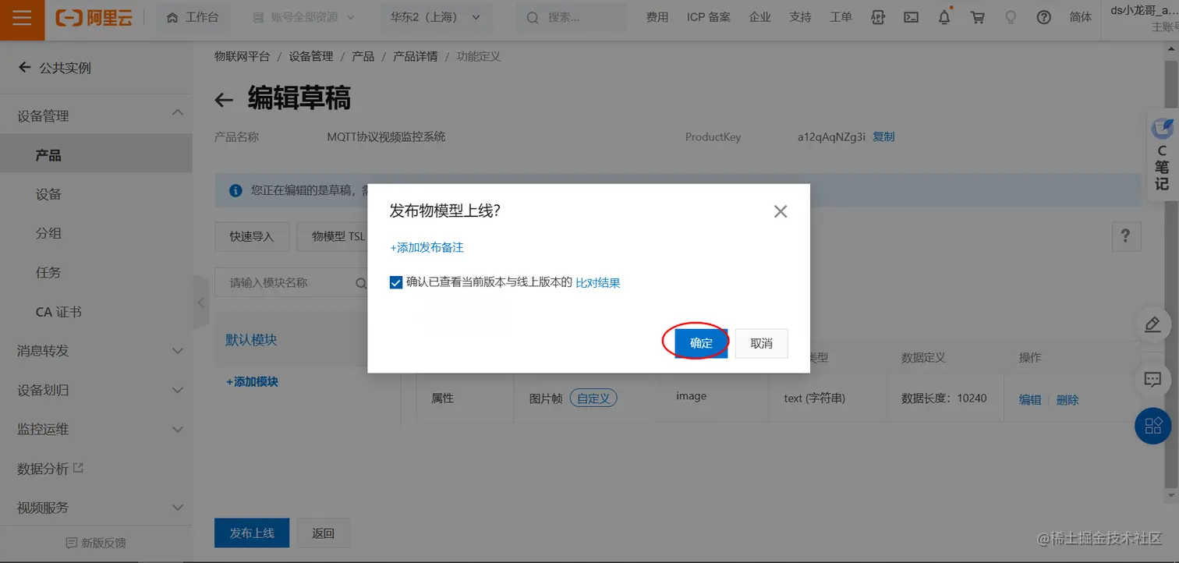Click the back arrow beside 编辑草稿
Viewport: 1179px width, 563px height.
coord(224,99)
